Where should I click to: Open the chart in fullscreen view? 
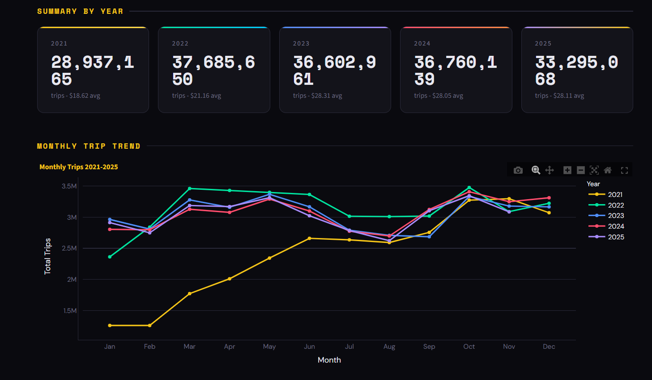[x=624, y=170]
